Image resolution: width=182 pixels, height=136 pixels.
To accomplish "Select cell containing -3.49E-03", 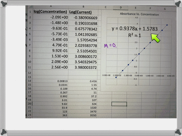I will pos(51,40).
